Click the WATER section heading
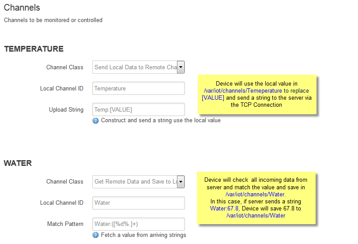Screen dimensions: 358x244 tap(18, 163)
